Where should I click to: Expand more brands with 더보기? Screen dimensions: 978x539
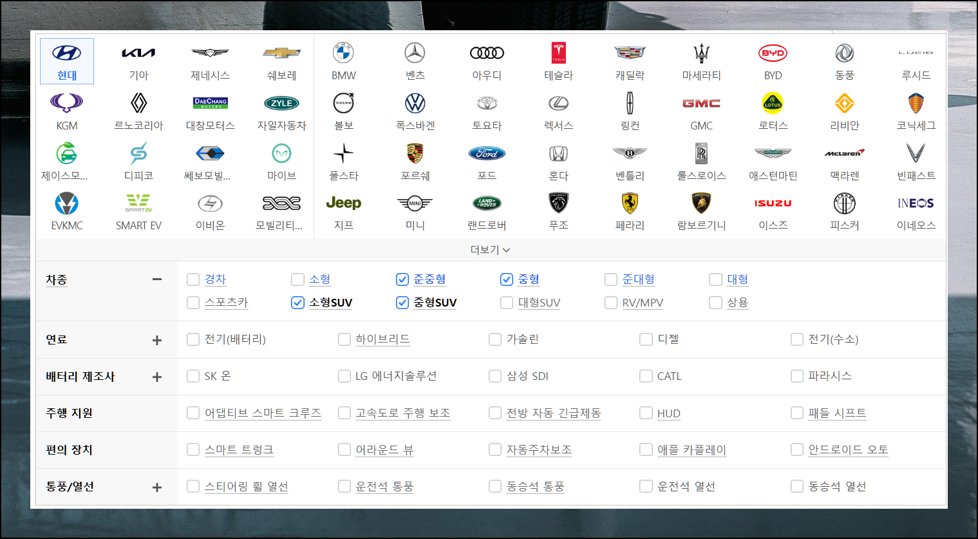[x=491, y=250]
